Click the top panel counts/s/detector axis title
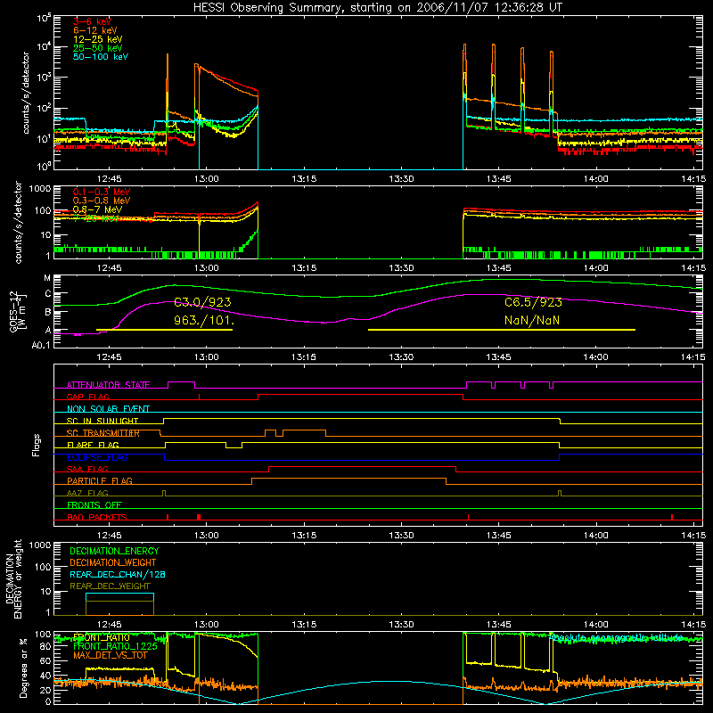Viewport: 713px width, 713px height. (26, 93)
